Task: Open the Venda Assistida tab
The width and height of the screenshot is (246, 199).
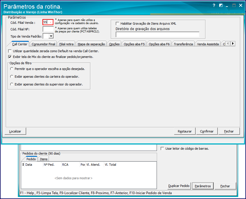Action: (208, 44)
